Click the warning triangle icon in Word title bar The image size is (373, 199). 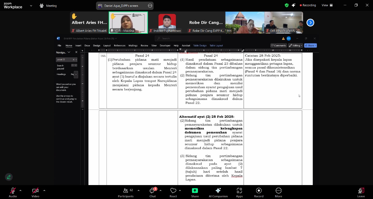283,38
